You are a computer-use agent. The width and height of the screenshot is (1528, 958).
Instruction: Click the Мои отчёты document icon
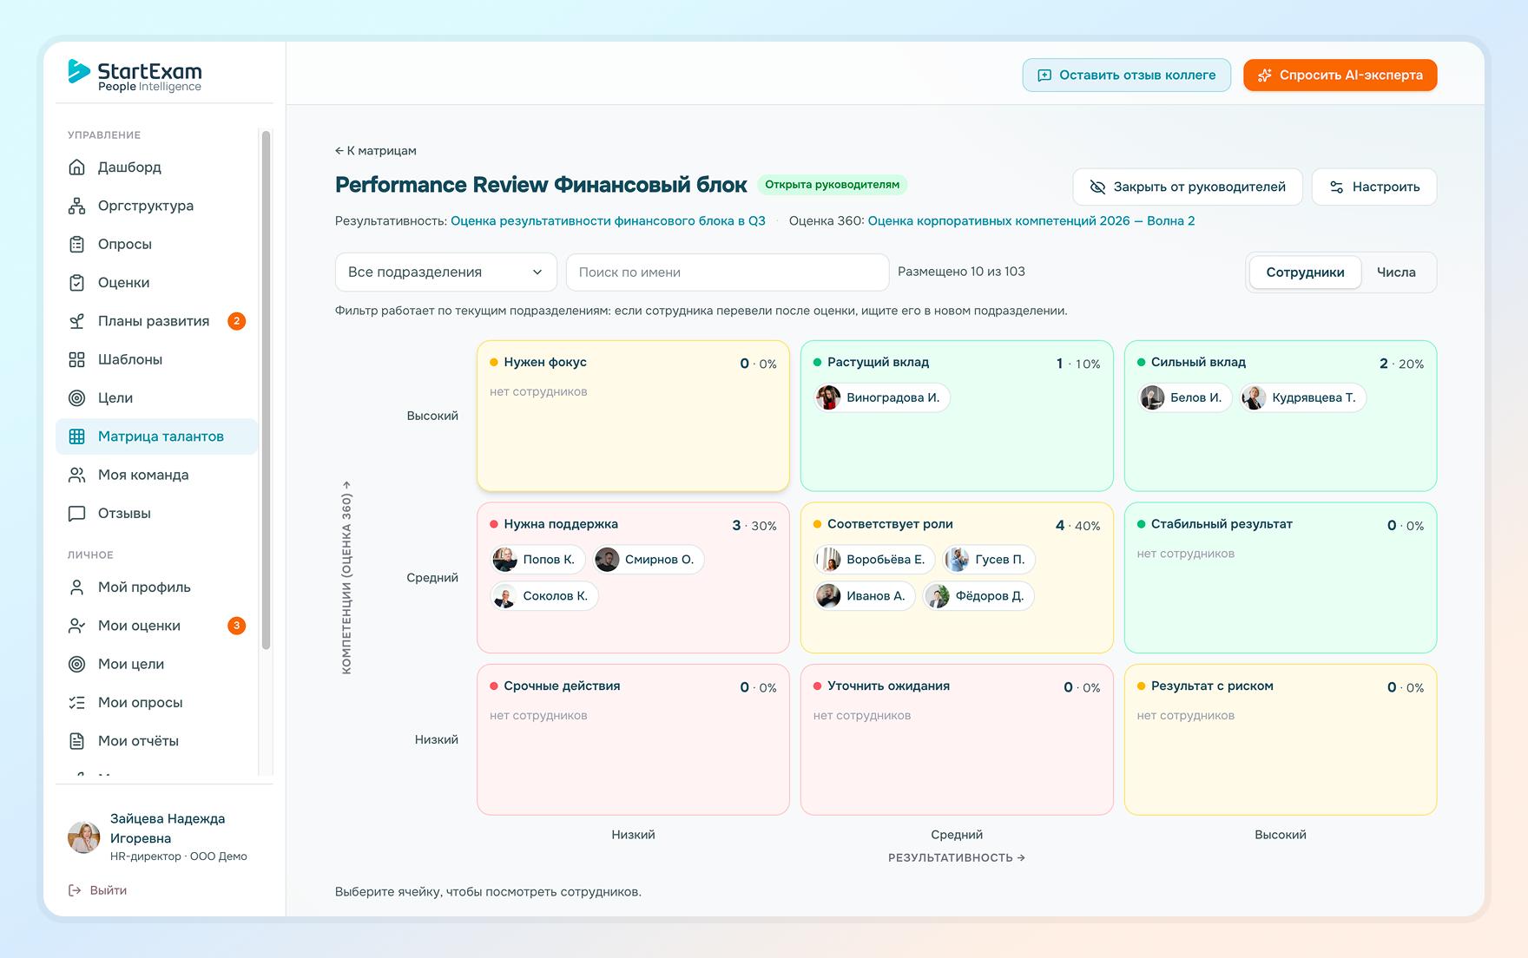77,741
